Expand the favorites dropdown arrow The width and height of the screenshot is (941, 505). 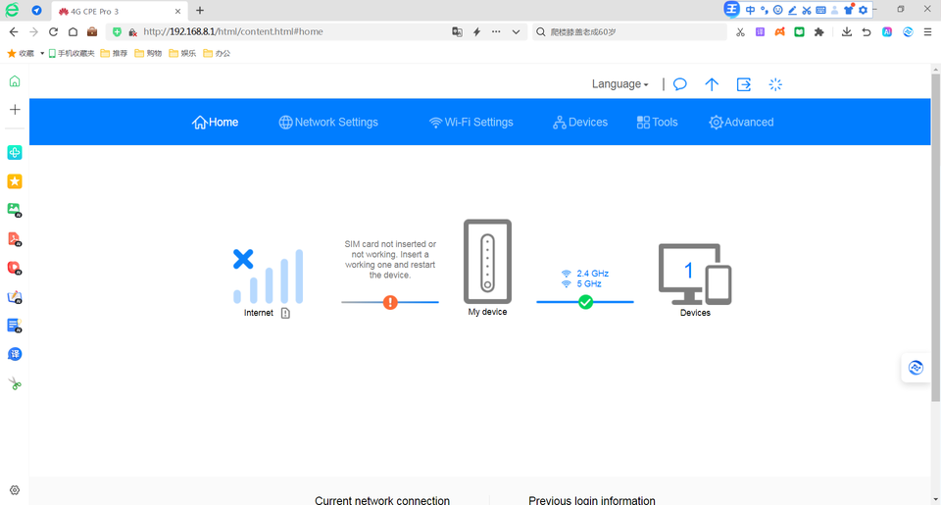(x=42, y=54)
